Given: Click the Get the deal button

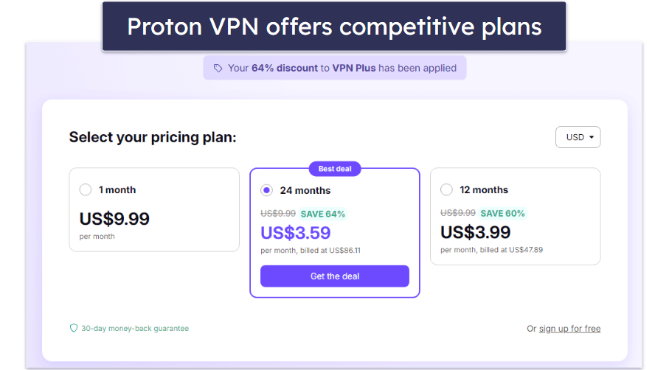Looking at the screenshot, I should (x=335, y=276).
